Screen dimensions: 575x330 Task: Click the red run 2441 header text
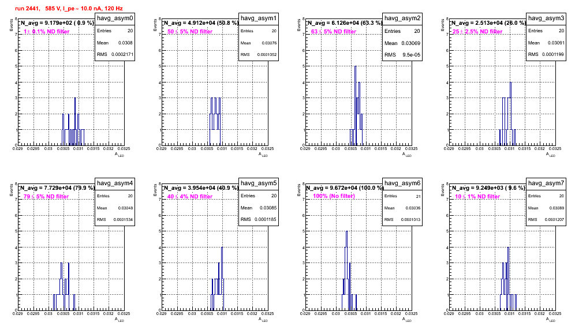pos(69,9)
